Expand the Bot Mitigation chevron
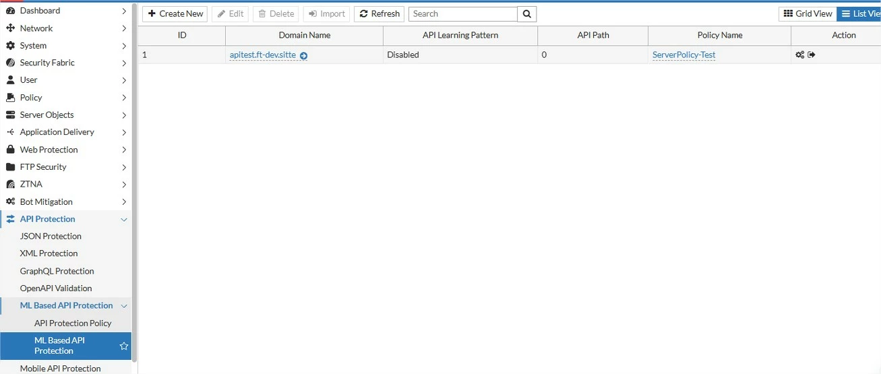 click(x=124, y=201)
